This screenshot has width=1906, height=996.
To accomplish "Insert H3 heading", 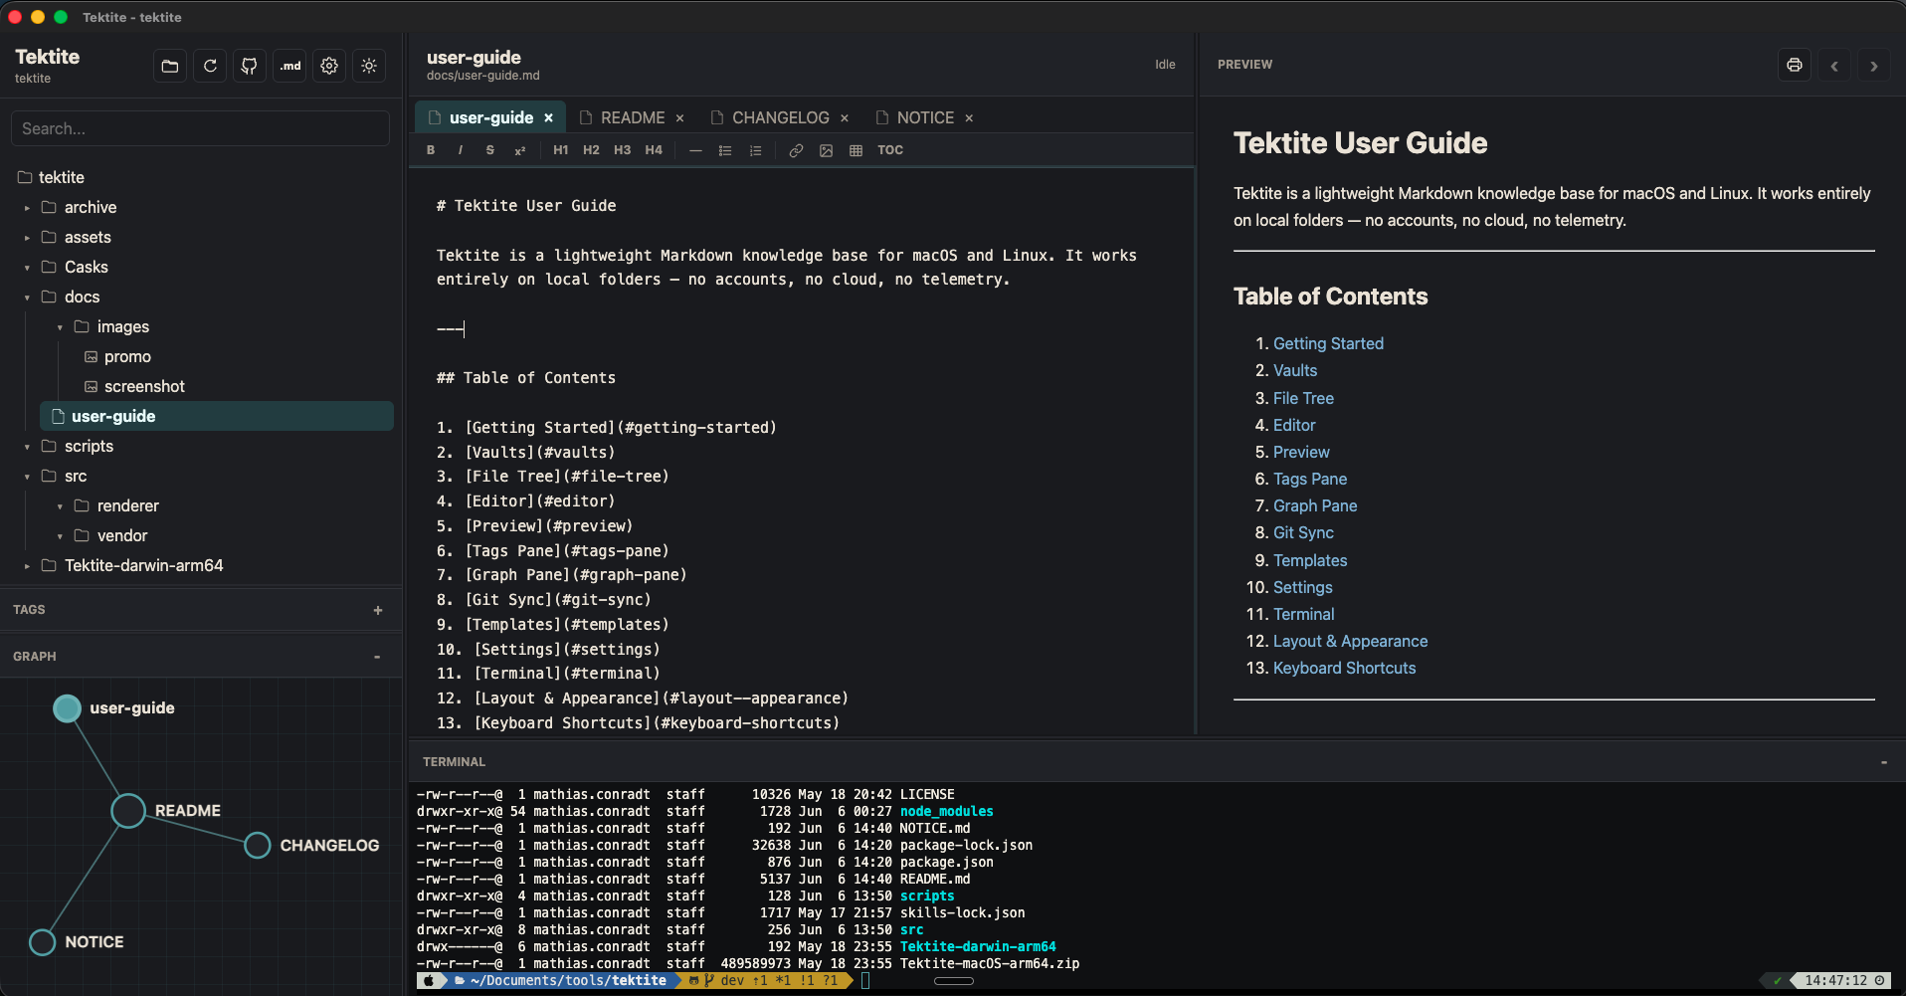I will pyautogui.click(x=622, y=150).
